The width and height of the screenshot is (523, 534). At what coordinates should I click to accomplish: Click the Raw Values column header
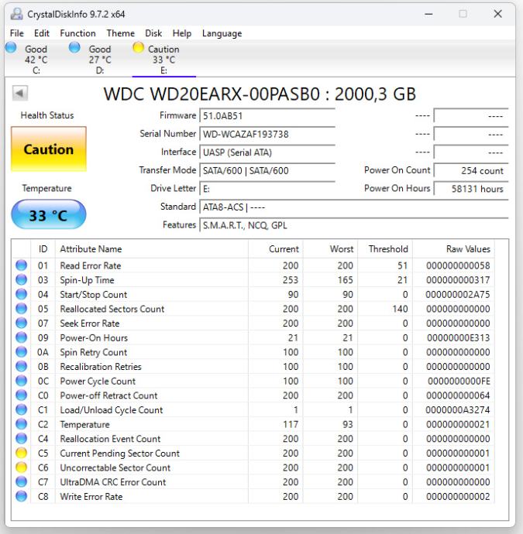click(468, 249)
